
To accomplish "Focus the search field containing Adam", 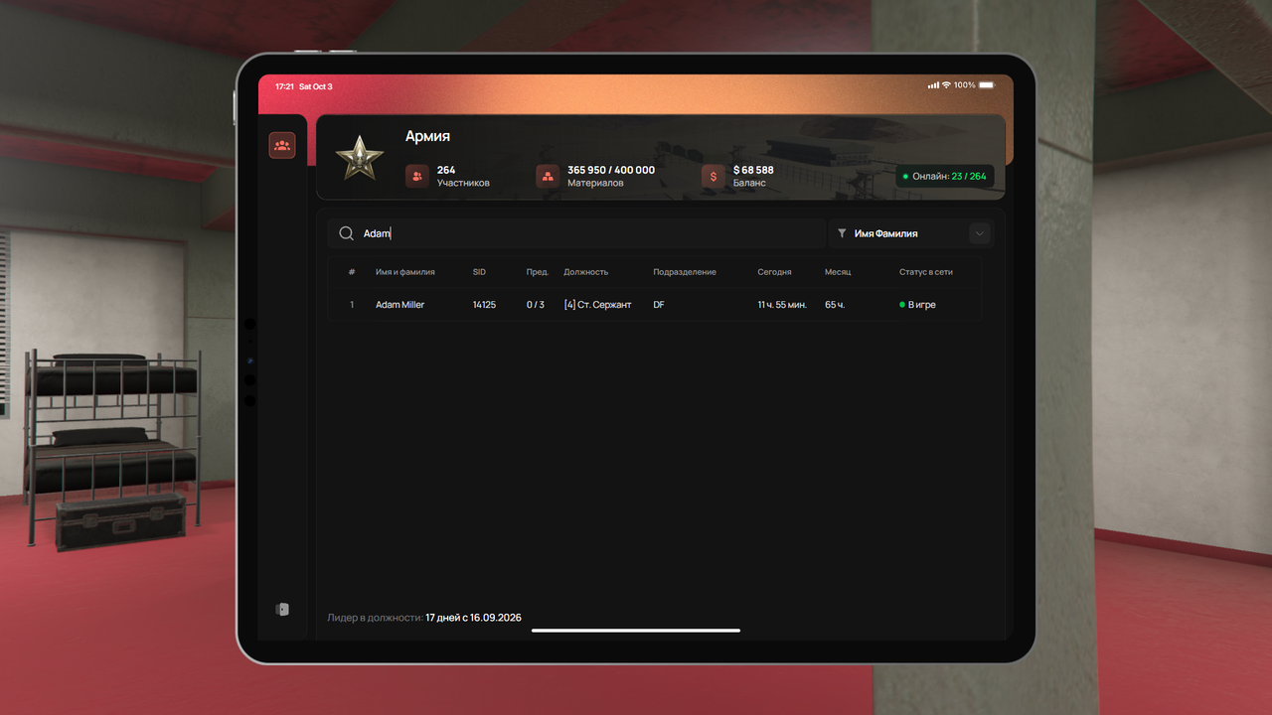I will tap(577, 233).
